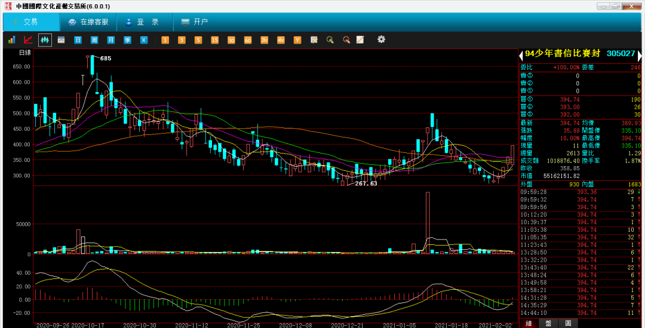The image size is (645, 328).
Task: Click the 2020-10-30 date axis label
Action: (140, 325)
